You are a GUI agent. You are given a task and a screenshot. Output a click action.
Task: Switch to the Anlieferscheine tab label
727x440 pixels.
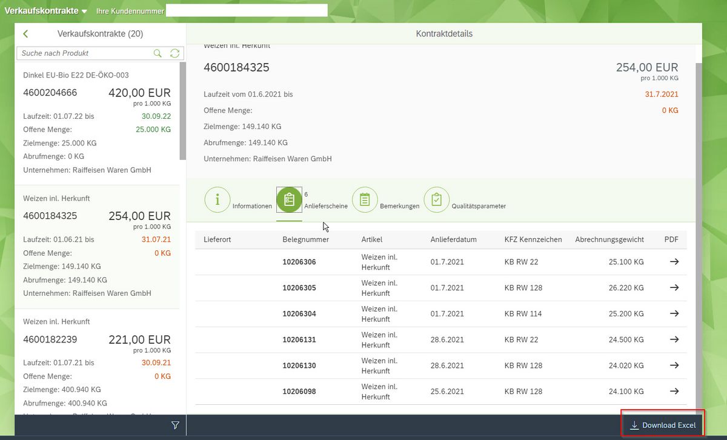326,206
